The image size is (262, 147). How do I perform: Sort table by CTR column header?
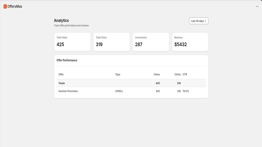pyautogui.click(x=185, y=74)
